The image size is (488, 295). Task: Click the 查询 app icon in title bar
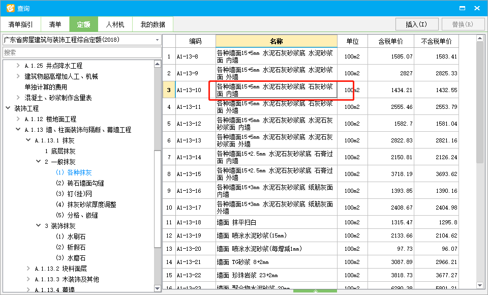point(10,8)
